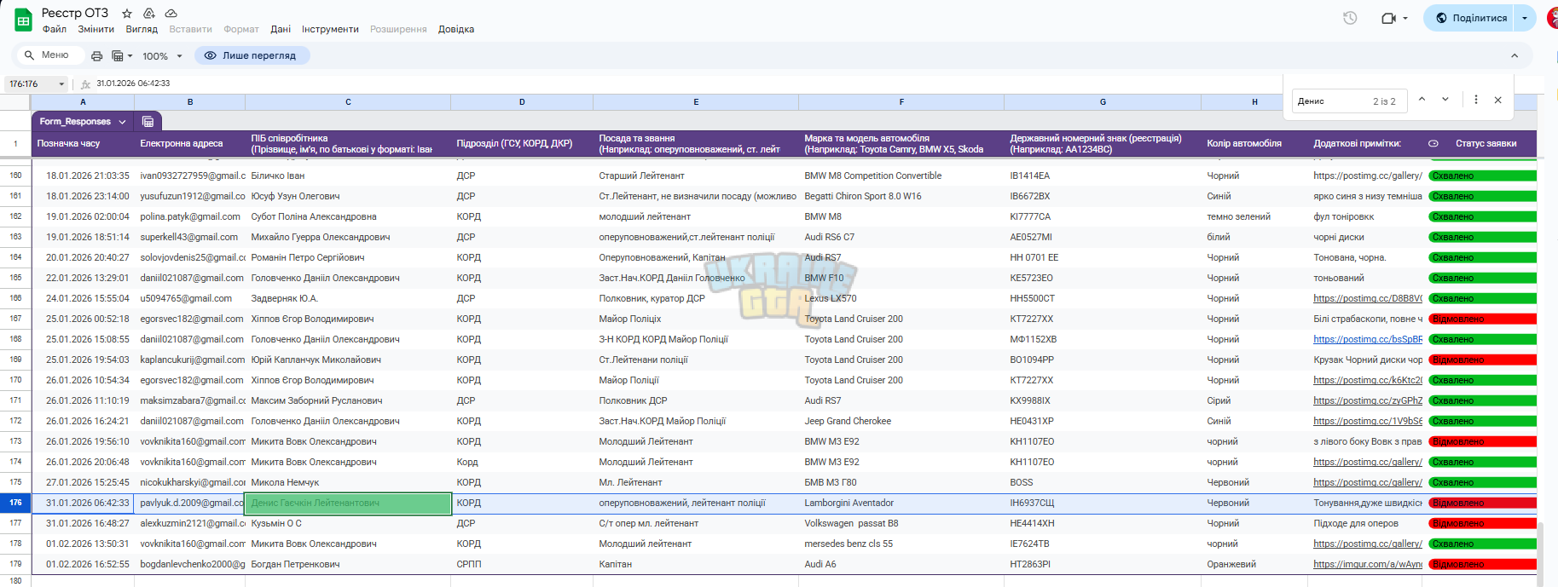Click email cell polina.patyk@gmail.com
The image size is (1558, 587).
coord(189,216)
